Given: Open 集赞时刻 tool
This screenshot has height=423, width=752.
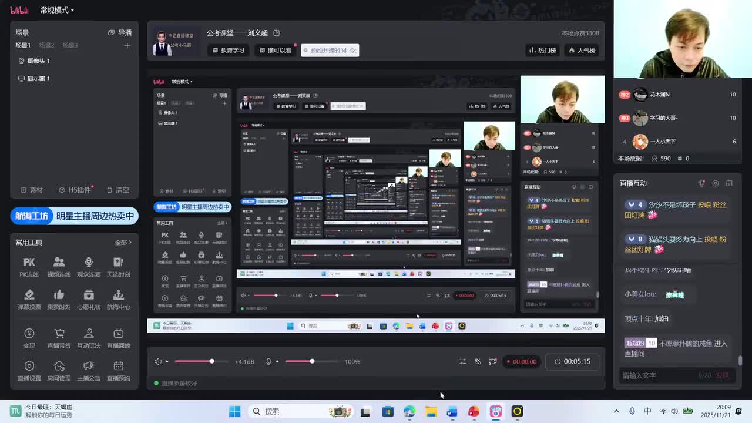Looking at the screenshot, I should pos(59,300).
